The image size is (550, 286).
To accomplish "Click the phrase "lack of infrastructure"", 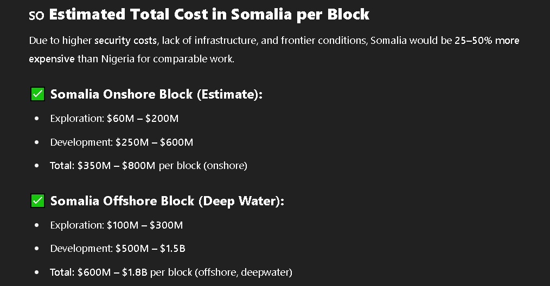I will [189, 41].
